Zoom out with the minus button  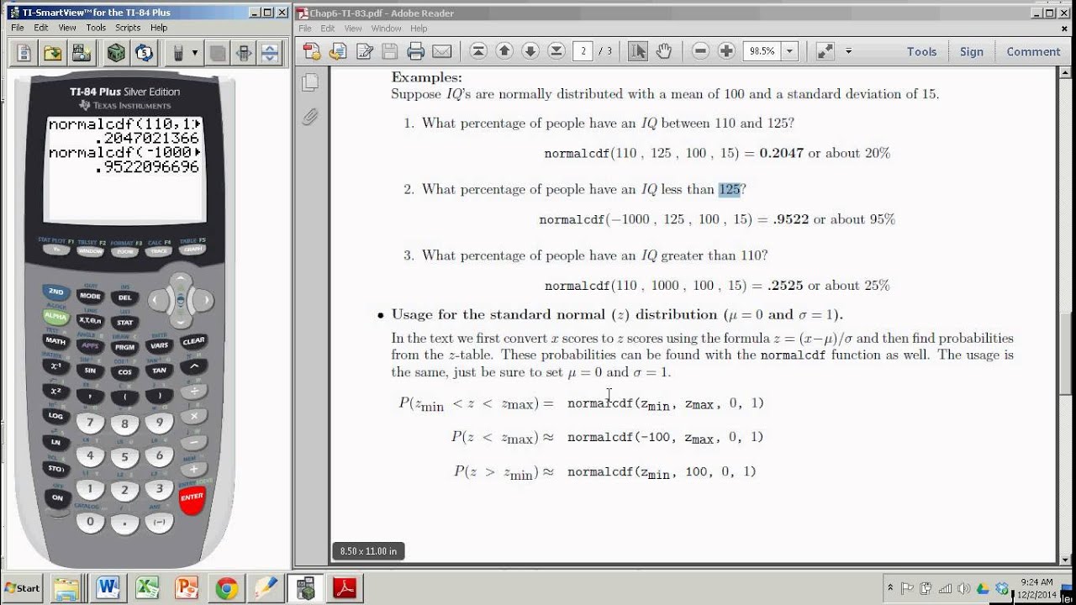click(x=700, y=51)
